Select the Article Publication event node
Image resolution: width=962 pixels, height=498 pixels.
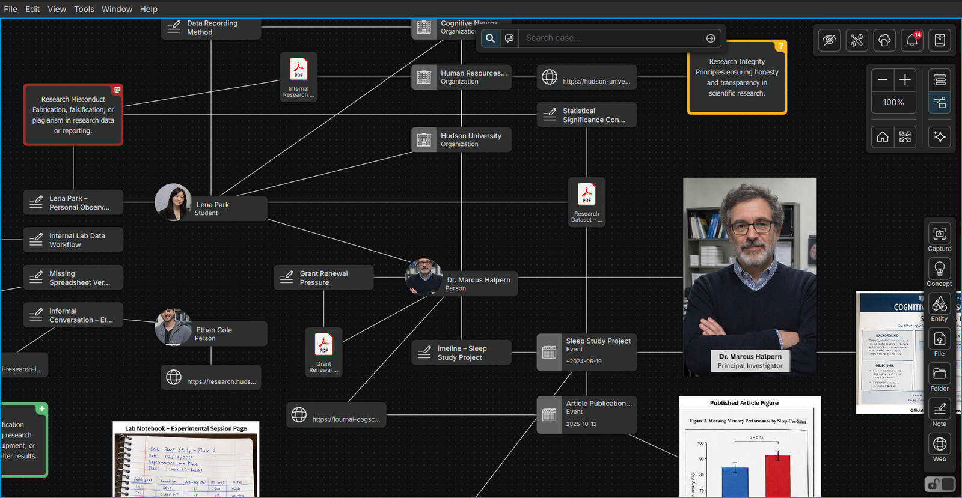(587, 415)
